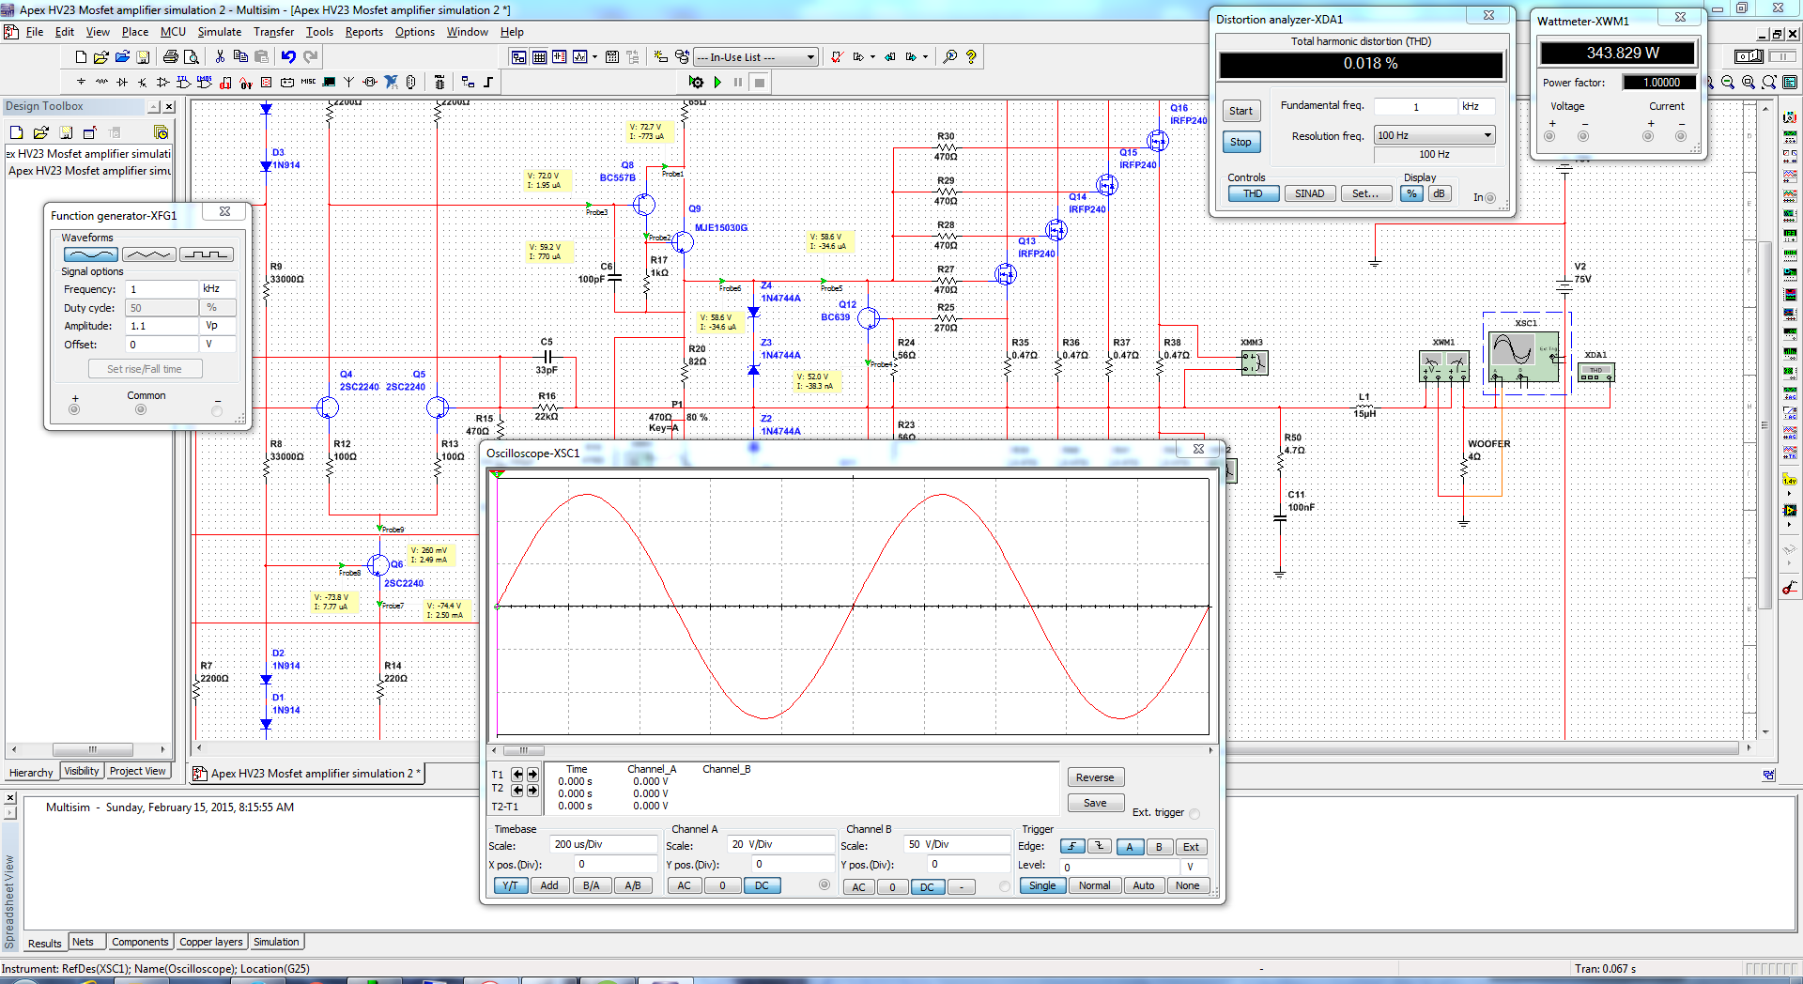
Task: Click Design Toolbox horizontal scrollbar
Action: [92, 749]
